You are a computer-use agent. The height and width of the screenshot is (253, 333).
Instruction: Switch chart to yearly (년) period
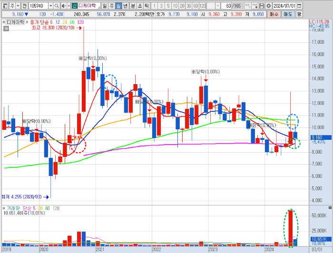pos(126,6)
